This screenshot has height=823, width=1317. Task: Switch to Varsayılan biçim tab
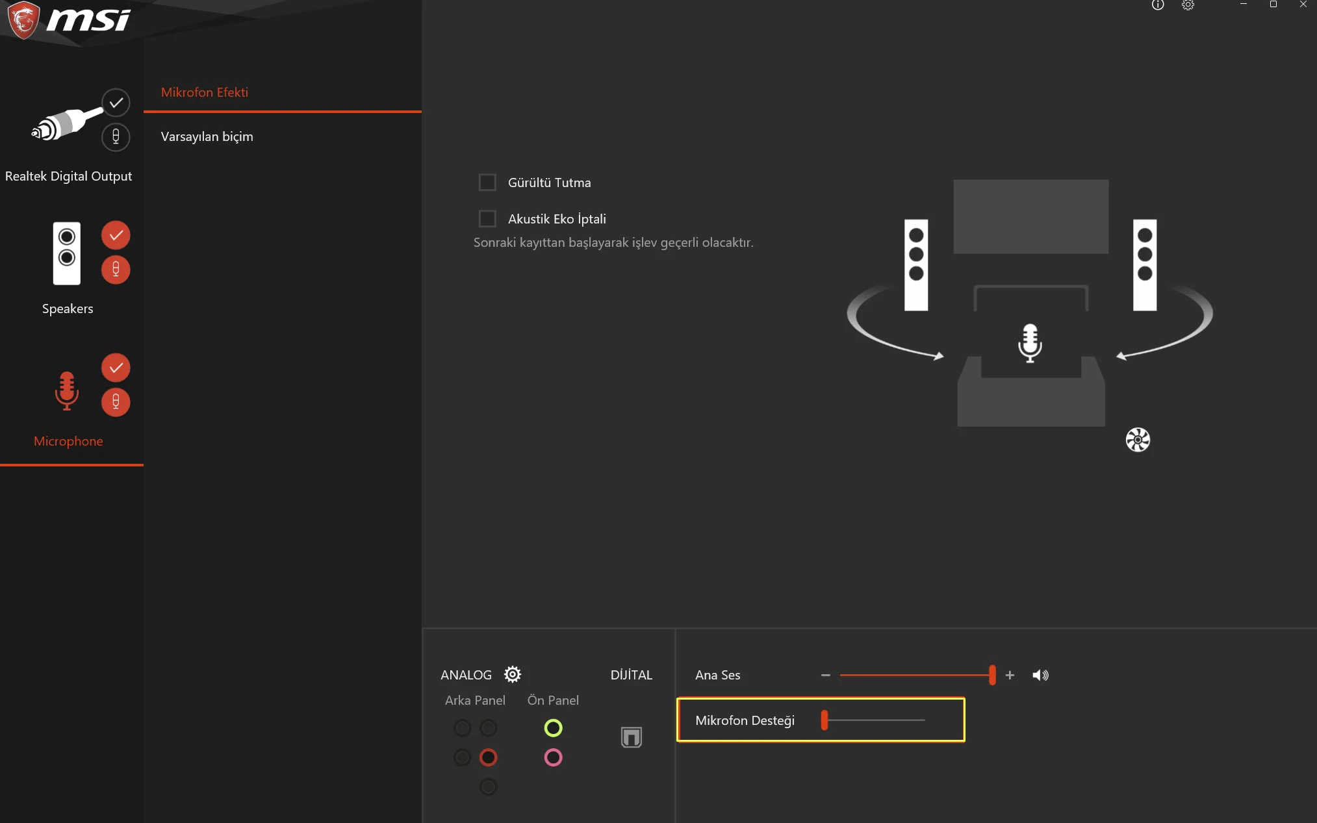[x=207, y=136]
